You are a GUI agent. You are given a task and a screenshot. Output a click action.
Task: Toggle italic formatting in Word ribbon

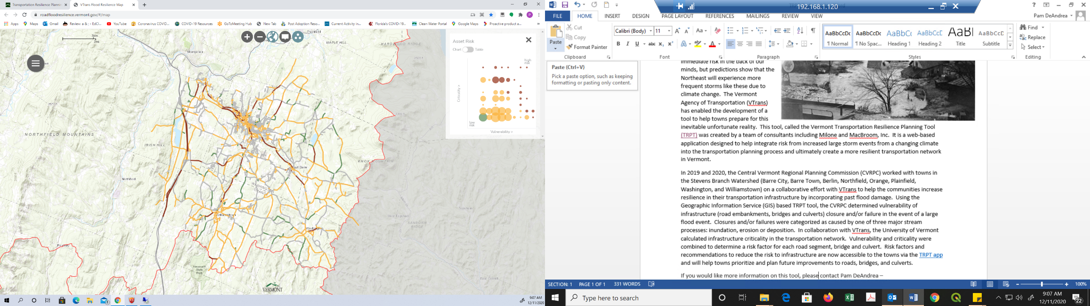[628, 44]
